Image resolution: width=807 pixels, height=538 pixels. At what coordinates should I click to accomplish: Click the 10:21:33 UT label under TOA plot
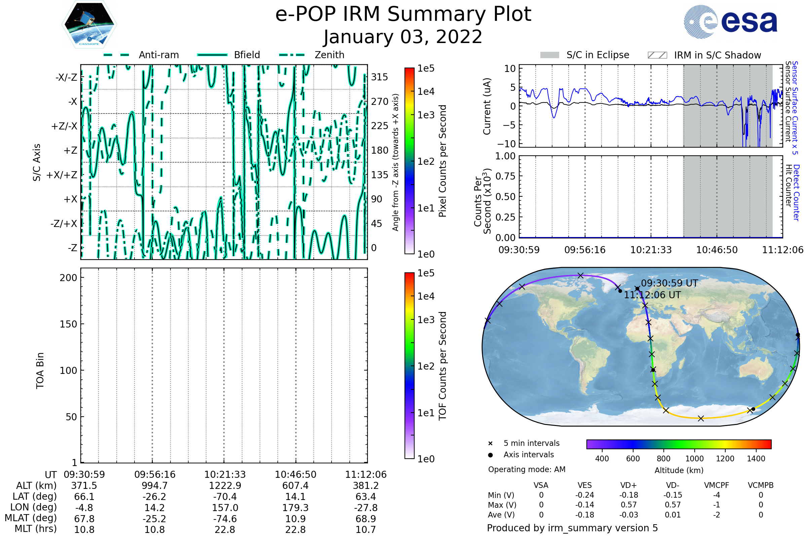point(225,474)
